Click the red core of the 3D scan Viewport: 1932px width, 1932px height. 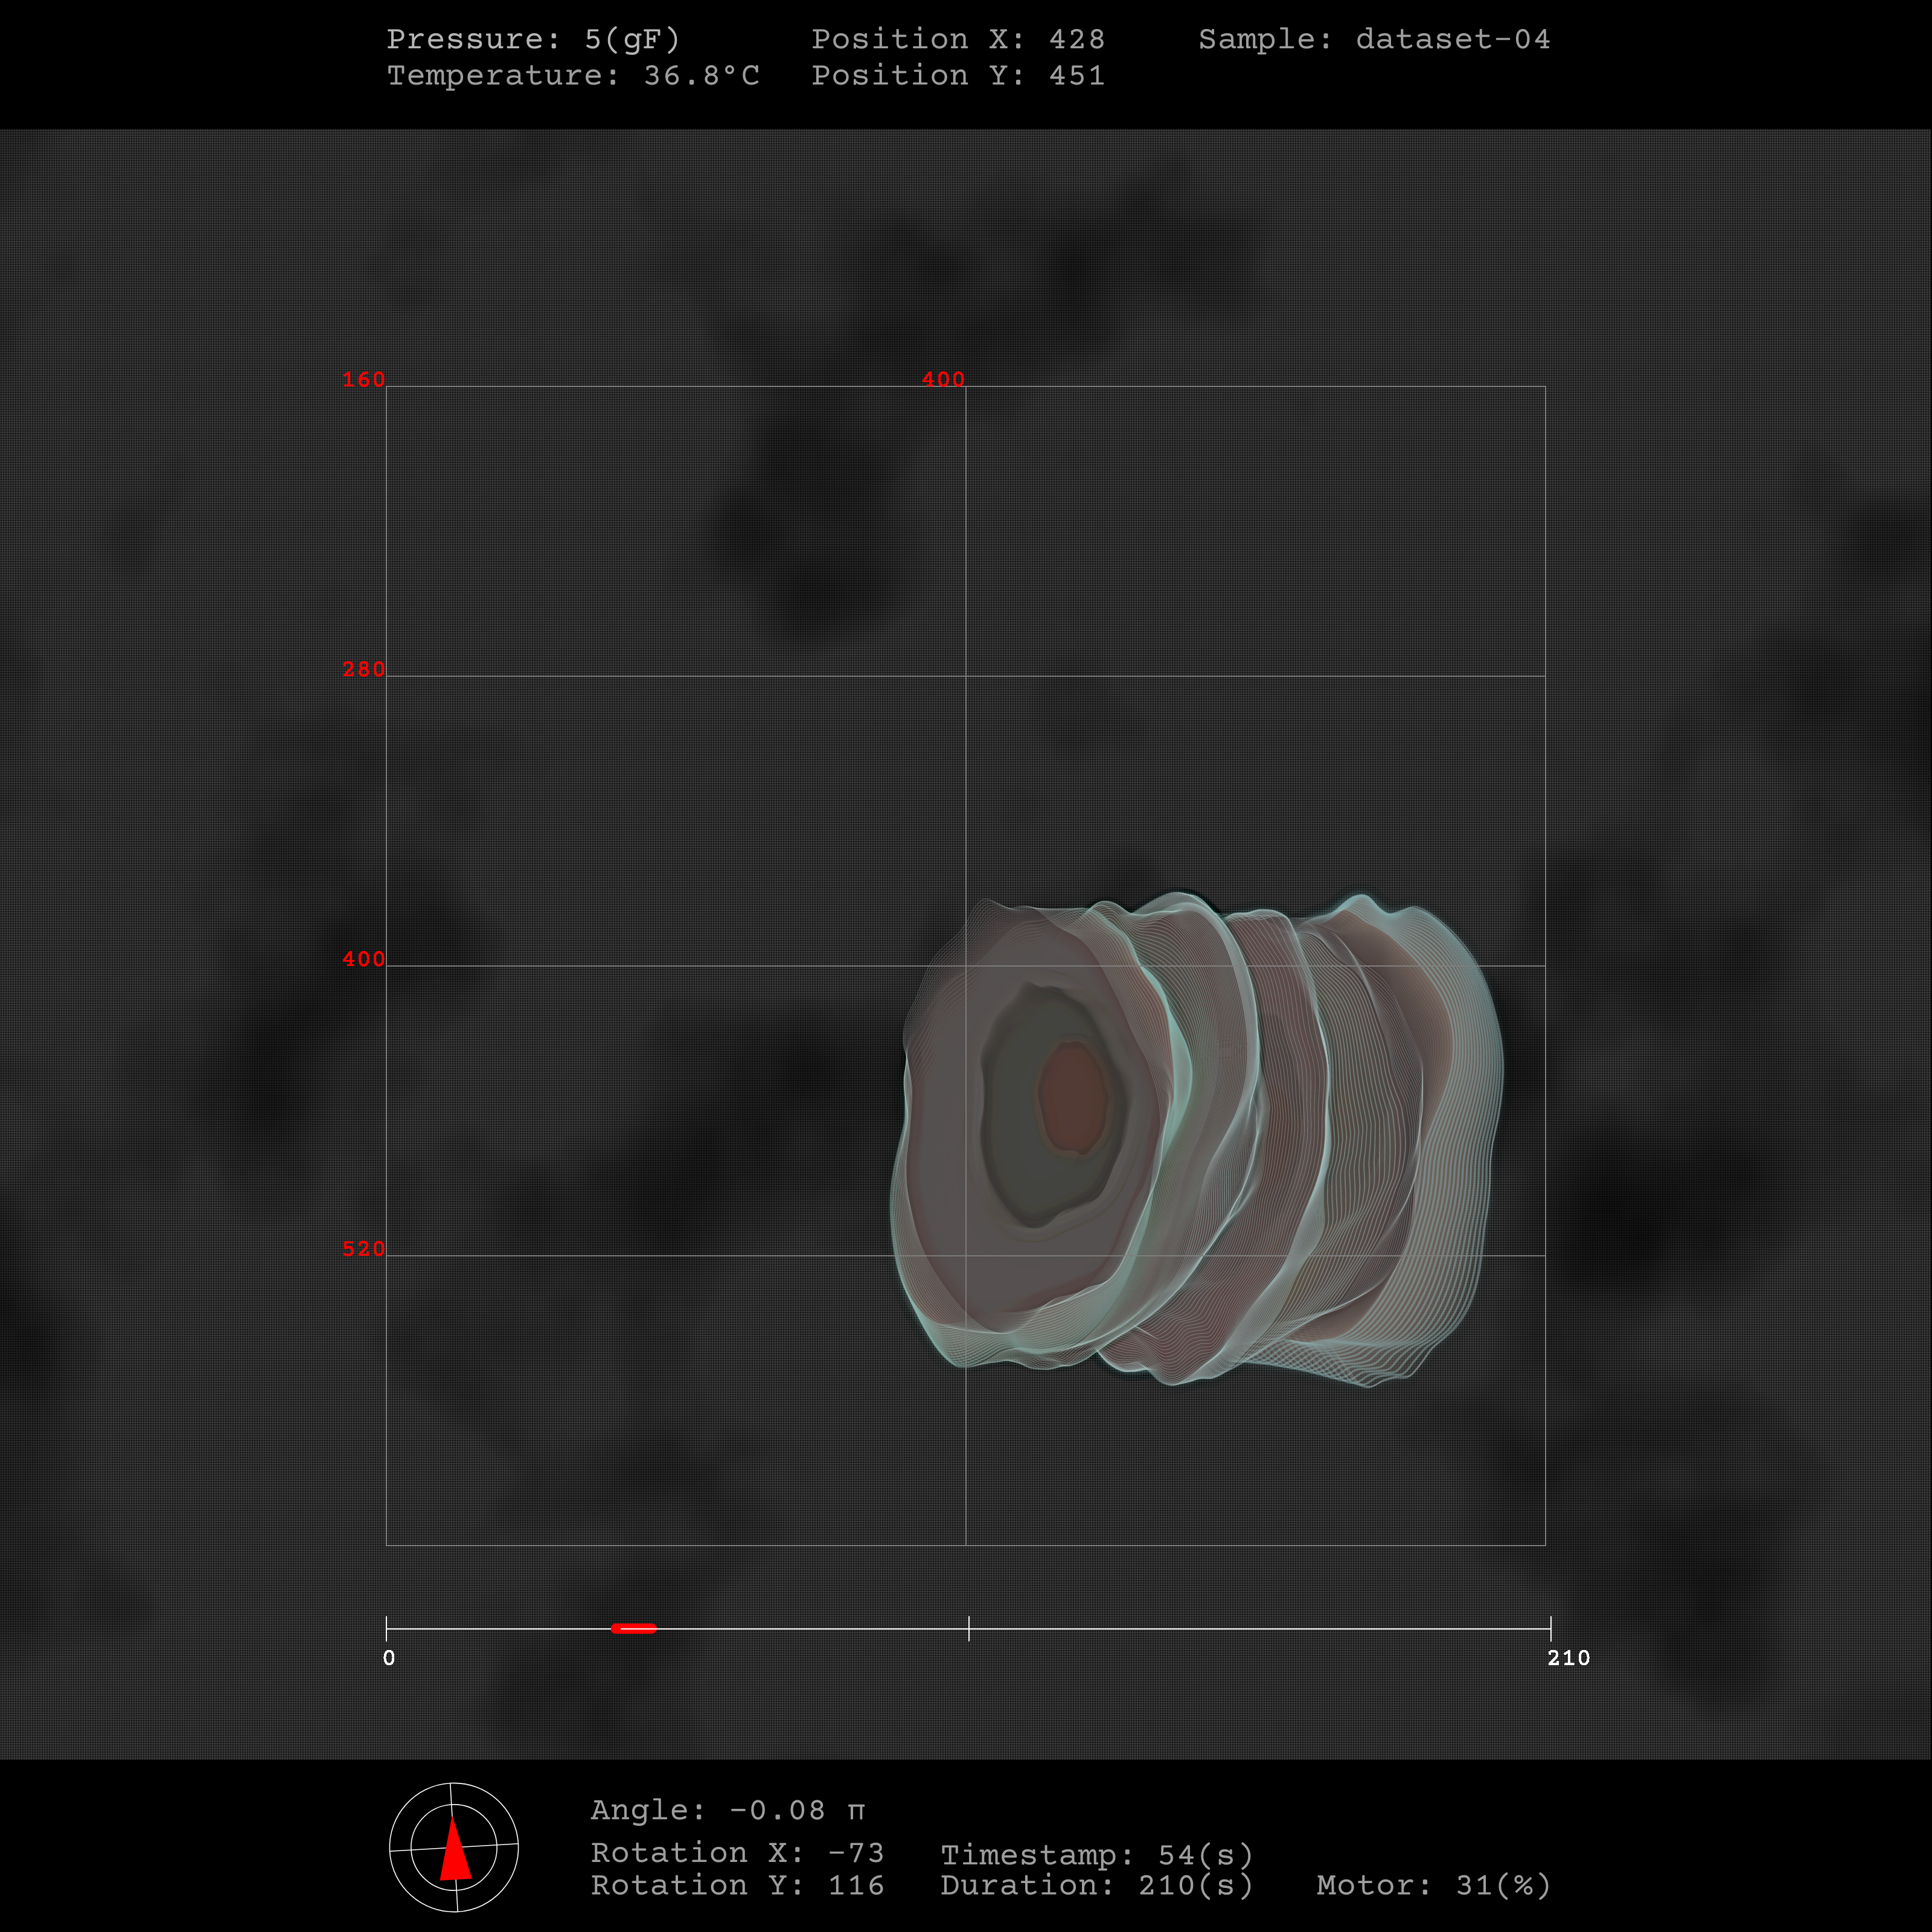[1073, 1097]
